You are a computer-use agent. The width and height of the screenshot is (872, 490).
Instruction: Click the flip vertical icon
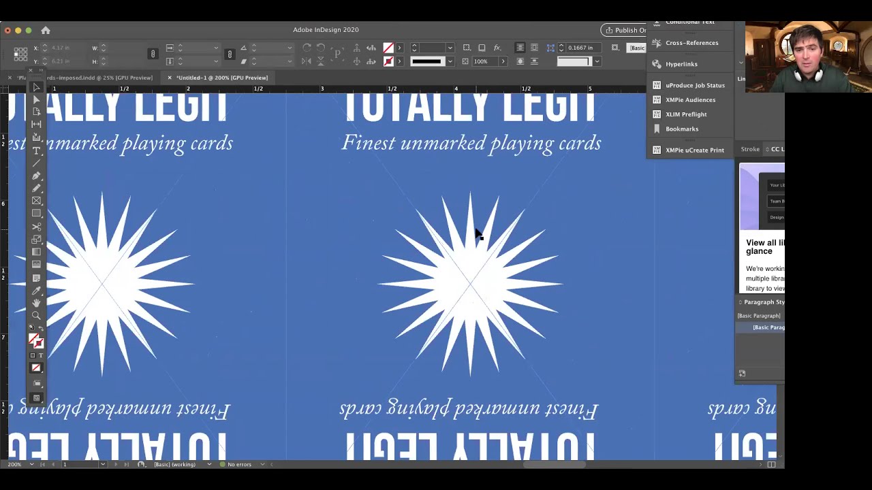point(321,61)
